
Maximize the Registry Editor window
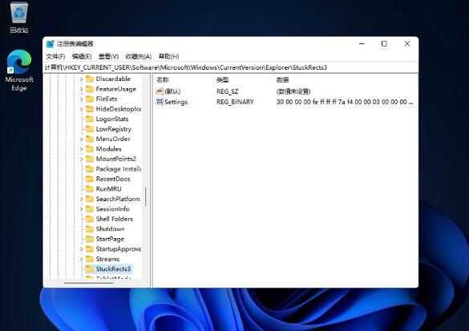[x=384, y=43]
